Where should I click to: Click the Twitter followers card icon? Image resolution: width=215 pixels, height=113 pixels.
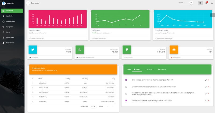click(x=33, y=50)
